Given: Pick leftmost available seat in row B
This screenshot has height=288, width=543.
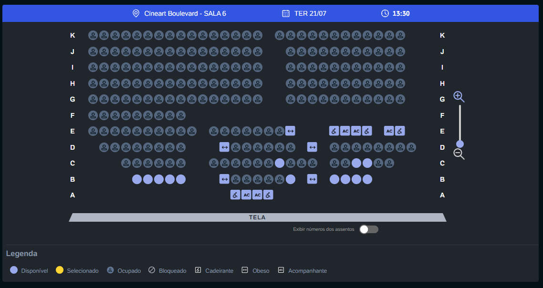Looking at the screenshot, I should [x=137, y=179].
